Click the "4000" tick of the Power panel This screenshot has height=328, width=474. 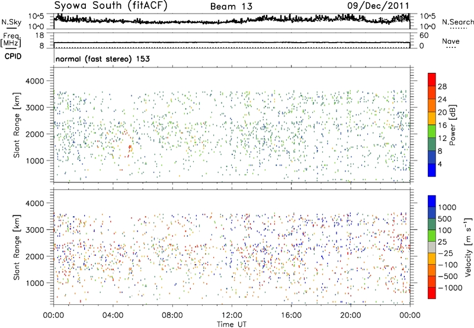pyautogui.click(x=34, y=81)
